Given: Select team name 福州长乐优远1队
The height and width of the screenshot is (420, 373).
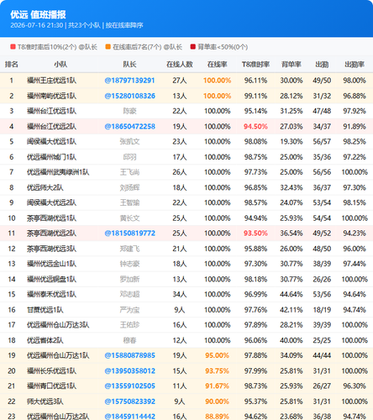Looking at the screenshot, I should pos(51,371).
